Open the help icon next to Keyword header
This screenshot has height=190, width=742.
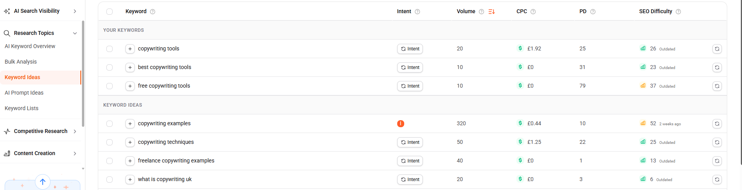click(153, 12)
